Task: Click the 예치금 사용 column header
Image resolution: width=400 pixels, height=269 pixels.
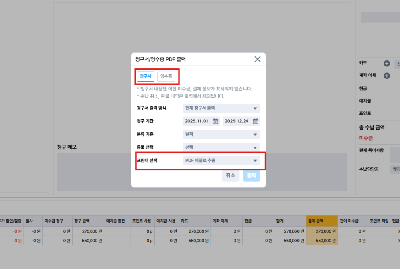Action: click(x=167, y=221)
